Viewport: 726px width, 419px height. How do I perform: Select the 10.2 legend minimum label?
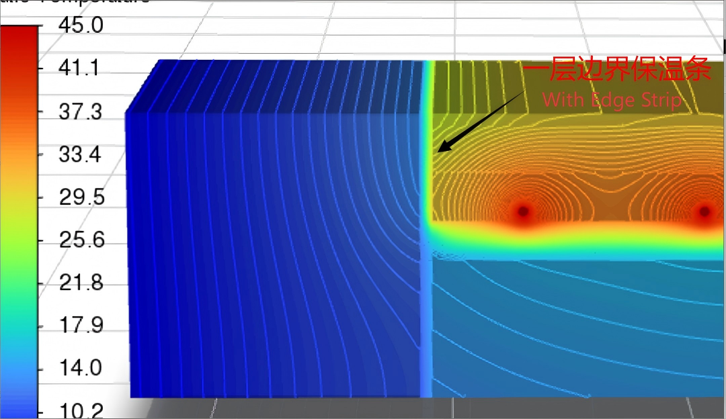pos(81,410)
